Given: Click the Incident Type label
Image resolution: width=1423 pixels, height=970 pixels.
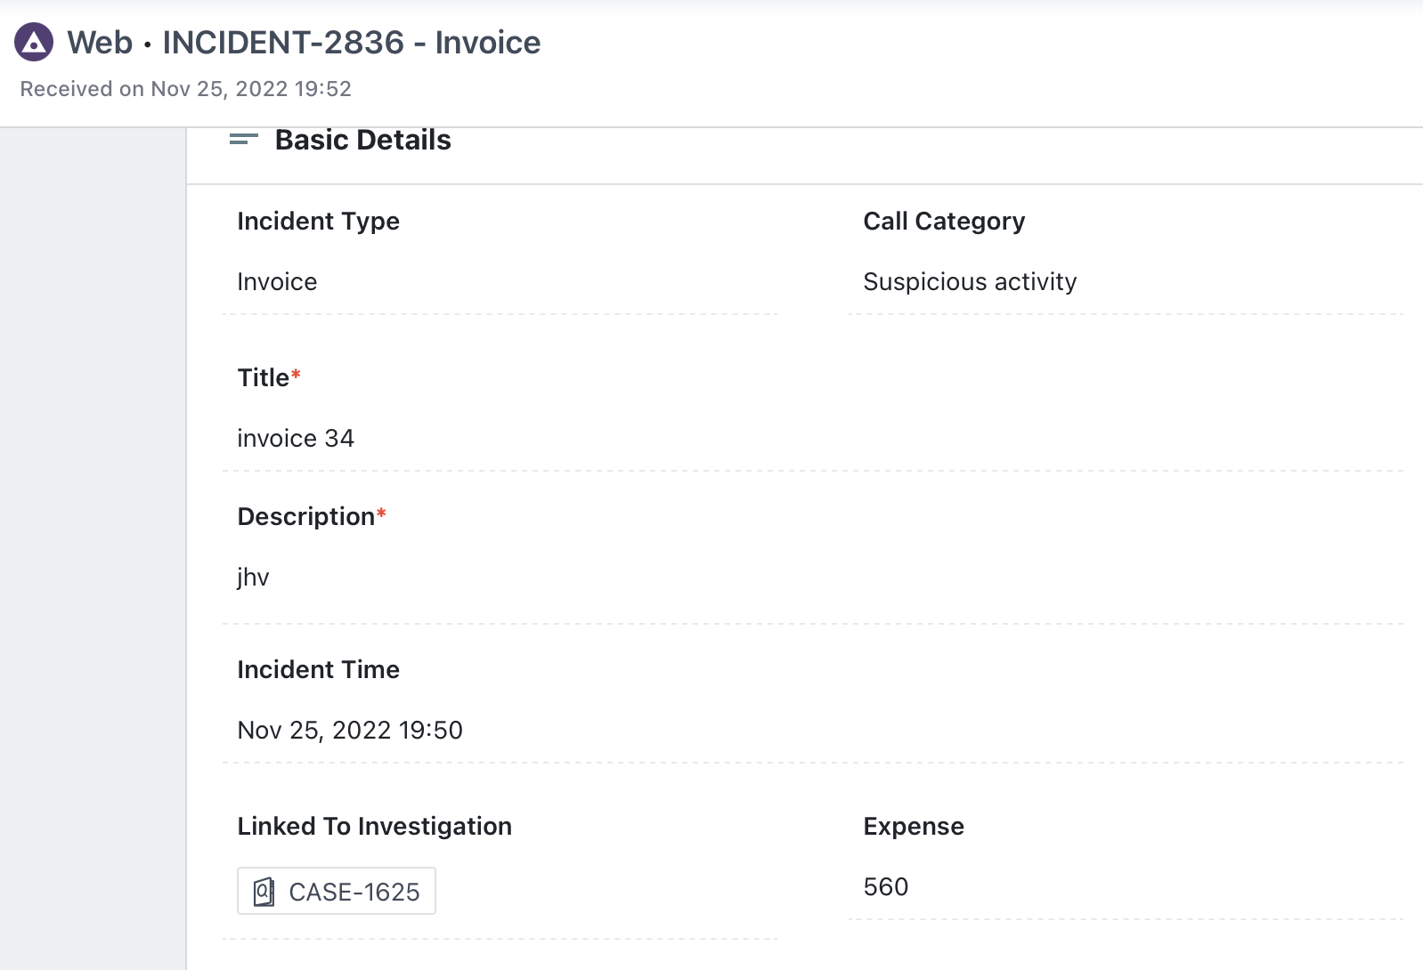Looking at the screenshot, I should (x=318, y=222).
